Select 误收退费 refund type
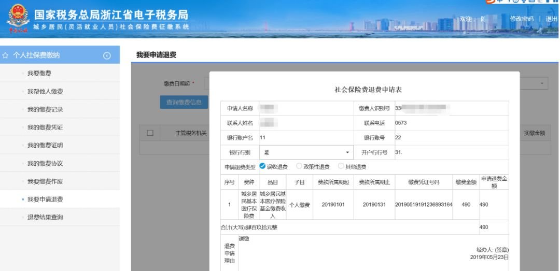 262,166
